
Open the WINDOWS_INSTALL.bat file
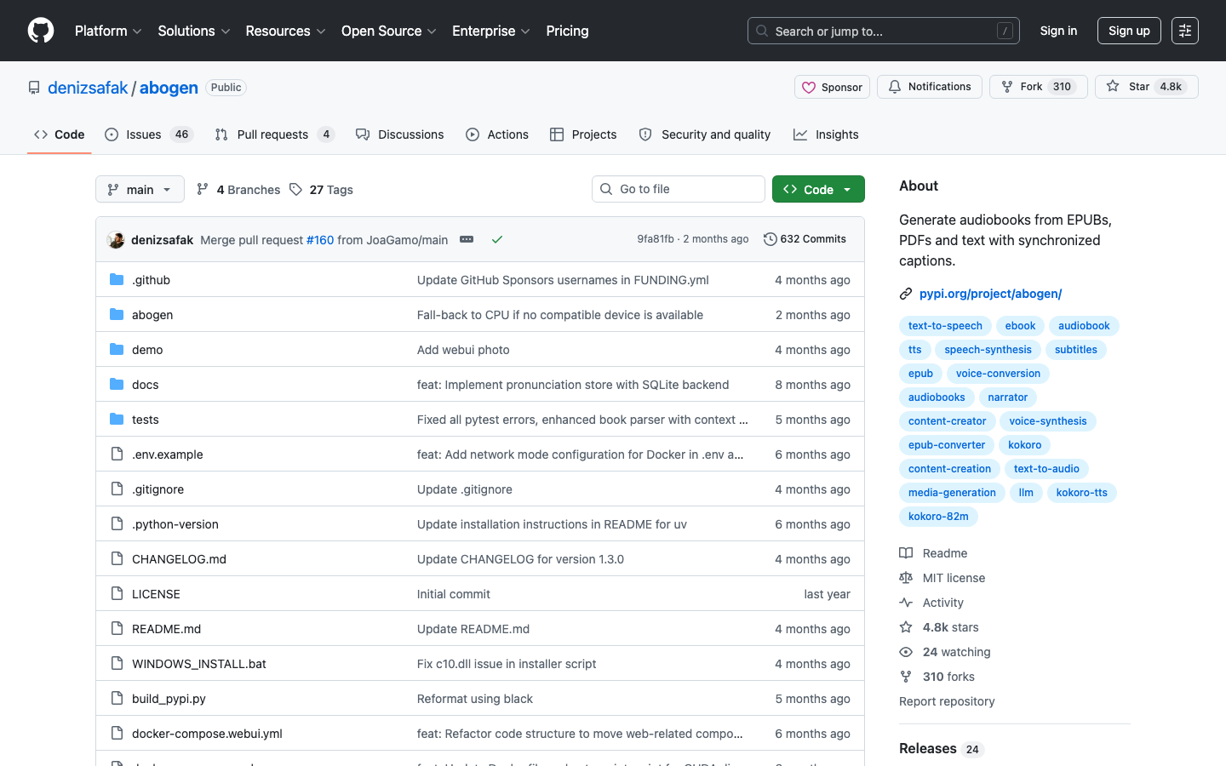pyautogui.click(x=199, y=664)
